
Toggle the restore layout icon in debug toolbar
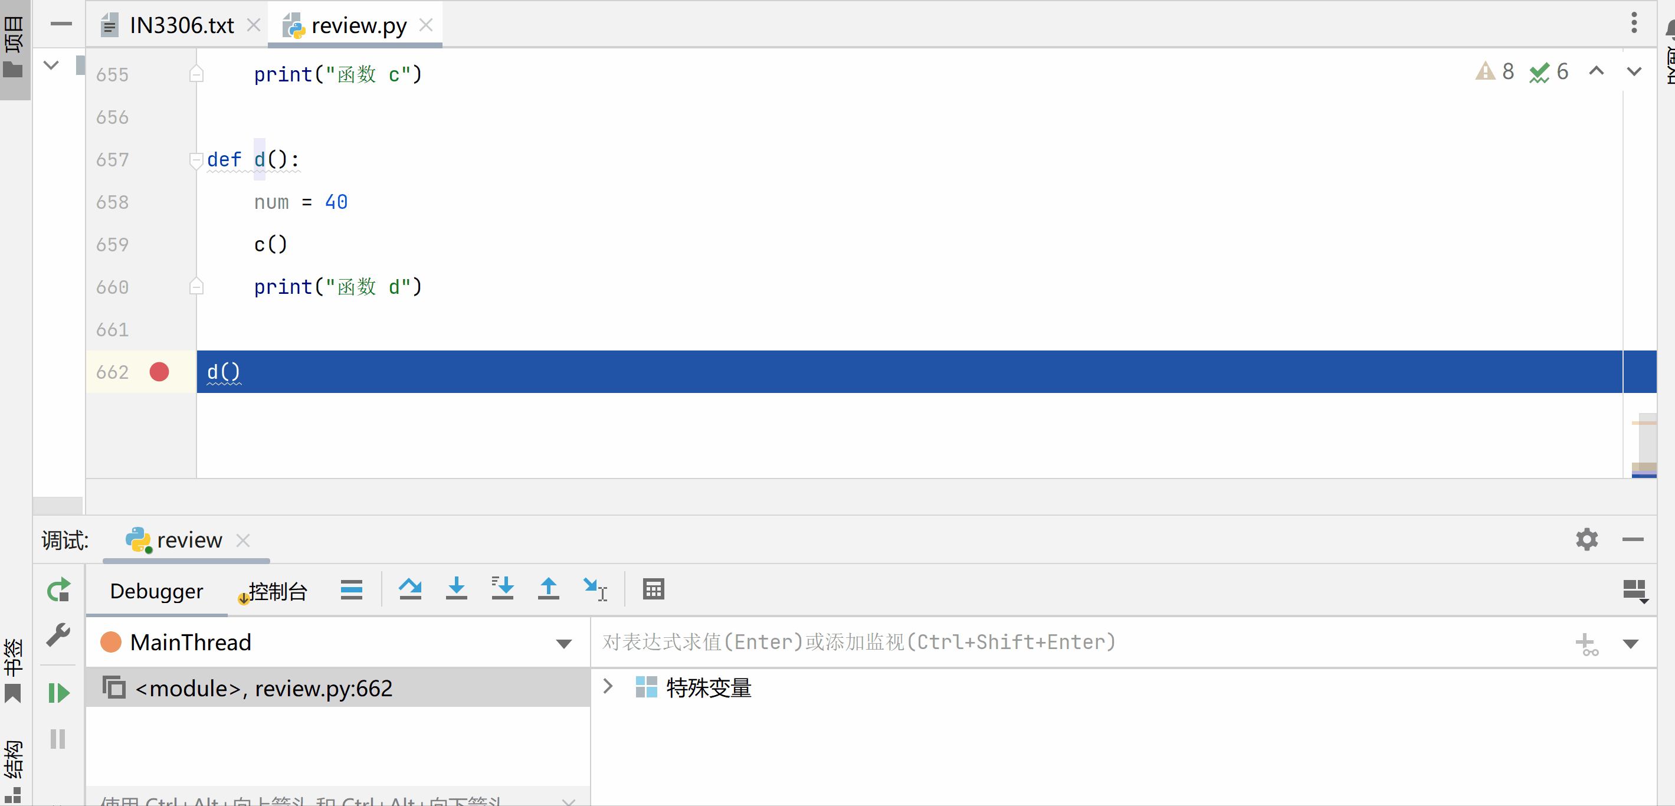[1634, 591]
